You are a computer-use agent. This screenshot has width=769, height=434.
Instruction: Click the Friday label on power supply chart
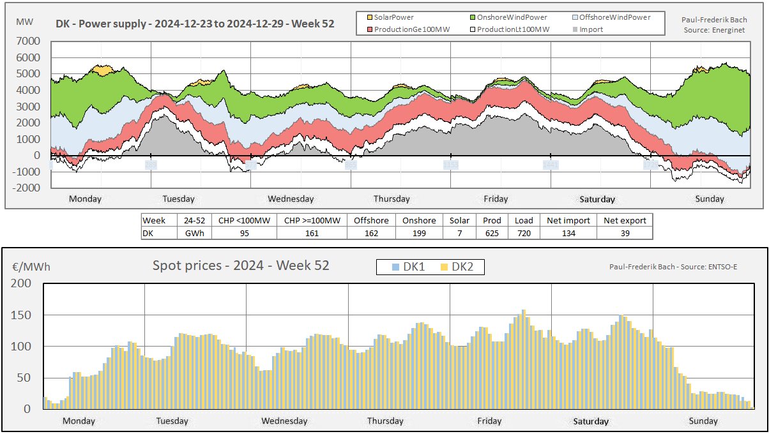pyautogui.click(x=496, y=198)
